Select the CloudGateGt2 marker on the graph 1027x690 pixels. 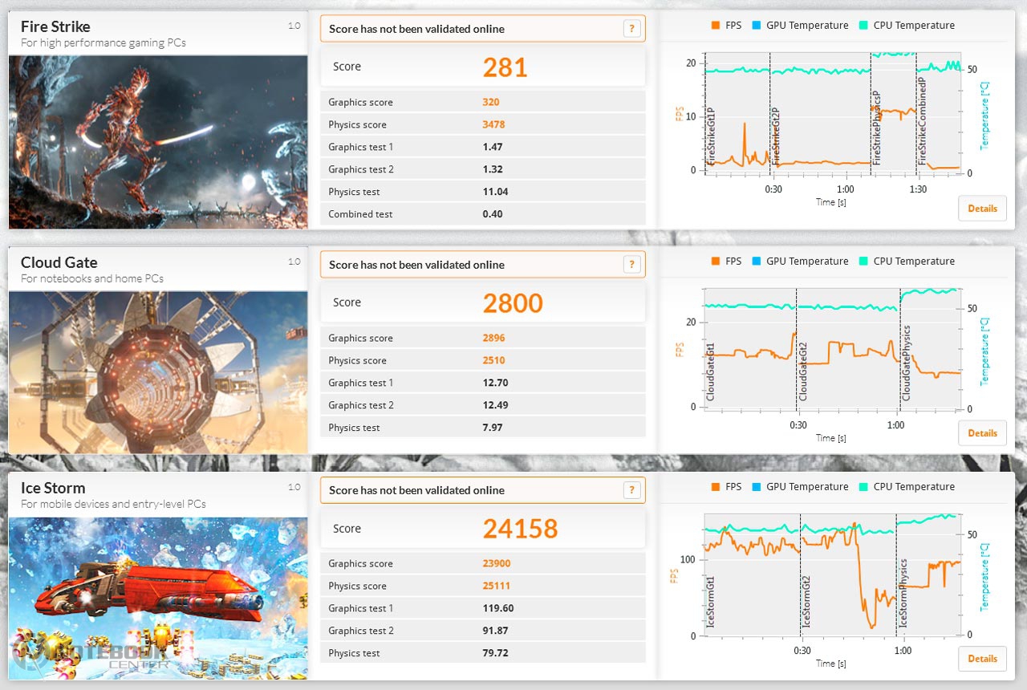(x=803, y=371)
